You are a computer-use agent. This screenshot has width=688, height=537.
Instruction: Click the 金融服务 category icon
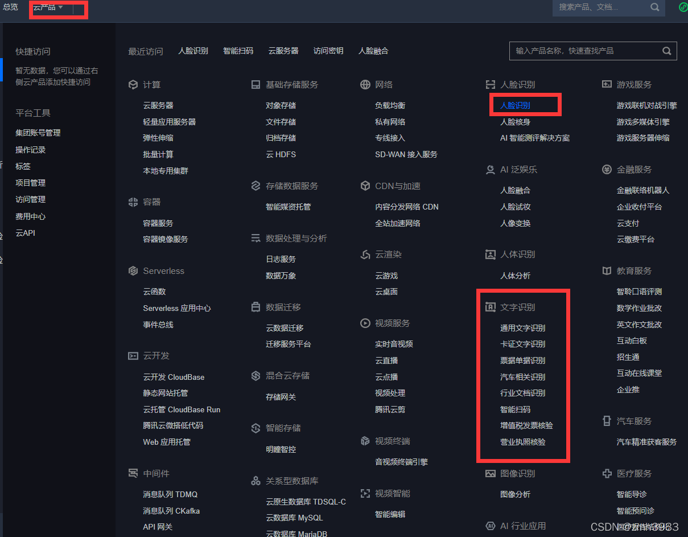tap(607, 170)
